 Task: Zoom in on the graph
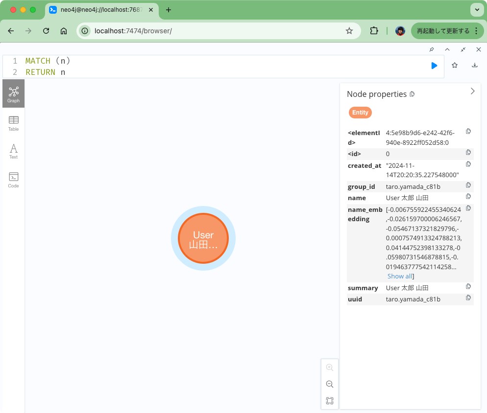click(330, 367)
